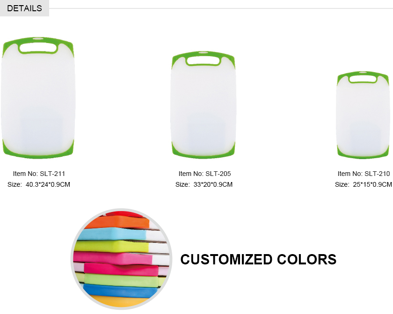The width and height of the screenshot is (393, 314).
Task: Click the size text 25*15*0.9CM
Action: click(x=372, y=184)
